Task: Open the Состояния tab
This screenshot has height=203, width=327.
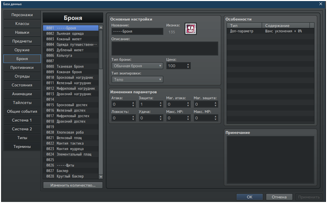Action: 22,85
